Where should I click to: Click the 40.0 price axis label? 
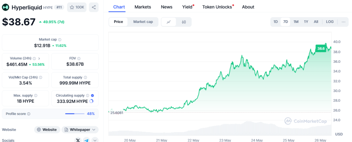[337, 42]
